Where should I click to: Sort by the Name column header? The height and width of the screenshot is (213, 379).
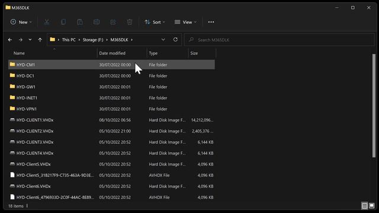click(19, 53)
